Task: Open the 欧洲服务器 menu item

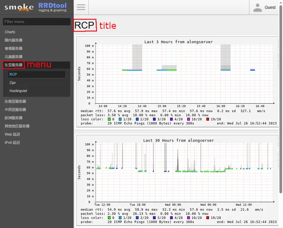Action: coord(13,118)
